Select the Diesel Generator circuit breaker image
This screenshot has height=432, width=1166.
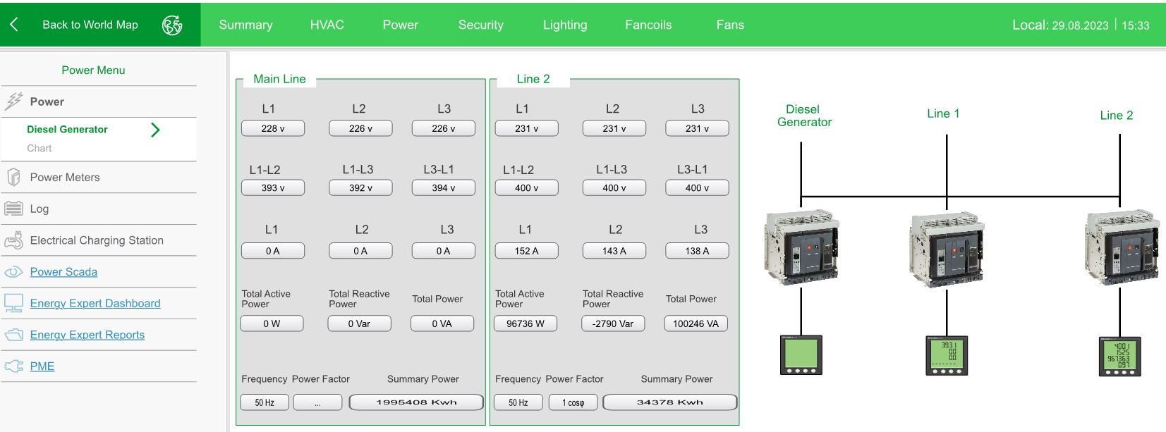click(801, 245)
